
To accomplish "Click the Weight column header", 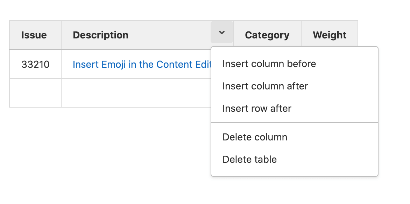I will point(329,35).
